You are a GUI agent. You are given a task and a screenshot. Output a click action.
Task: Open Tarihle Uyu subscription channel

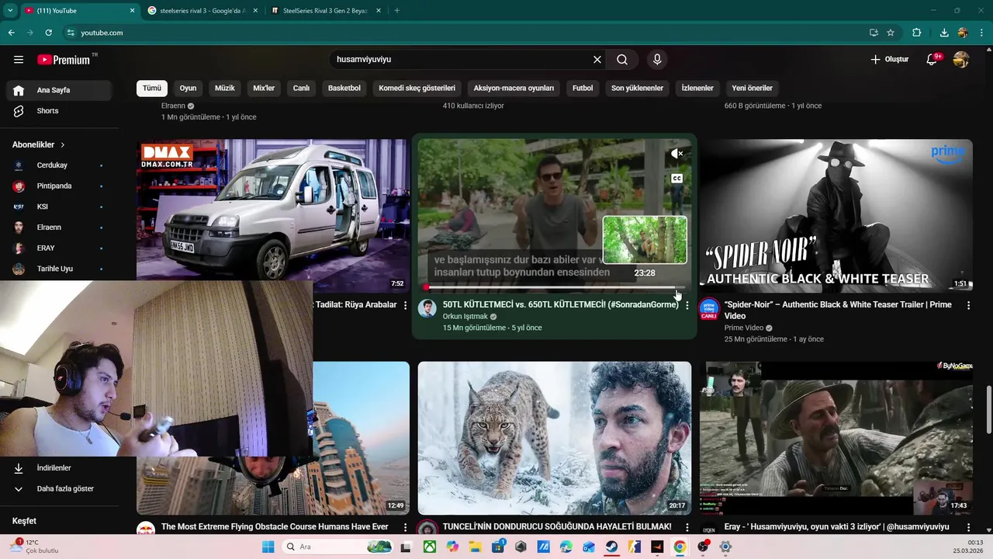[59, 269]
